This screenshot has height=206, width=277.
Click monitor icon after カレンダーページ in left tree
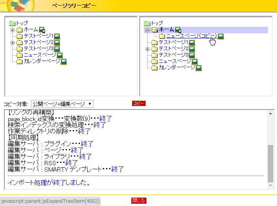point(64,62)
